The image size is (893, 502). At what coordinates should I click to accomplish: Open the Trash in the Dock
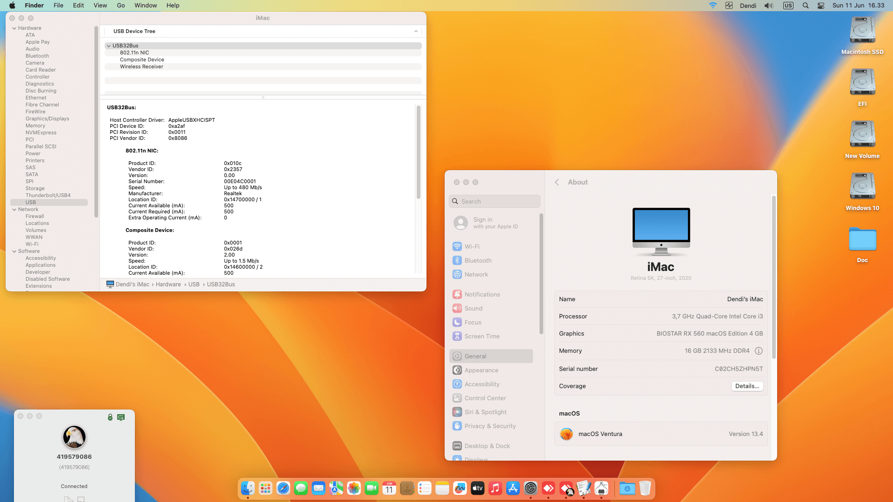645,489
